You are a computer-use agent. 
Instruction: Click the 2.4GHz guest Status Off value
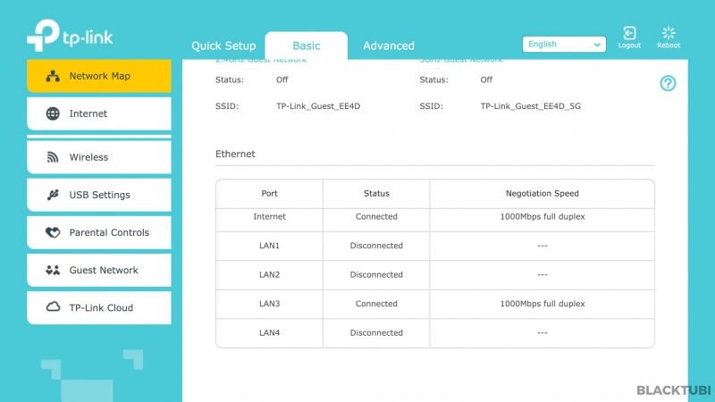pos(282,80)
